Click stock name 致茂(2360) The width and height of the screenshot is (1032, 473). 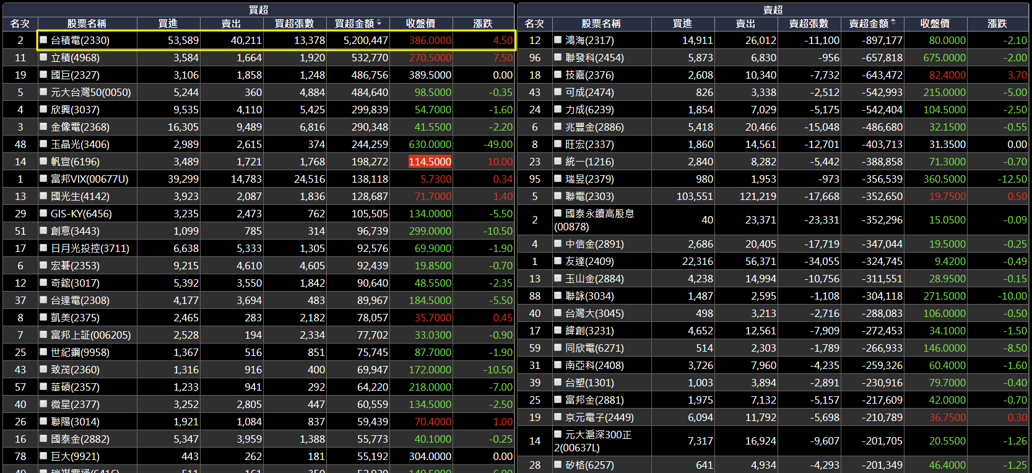tap(75, 370)
